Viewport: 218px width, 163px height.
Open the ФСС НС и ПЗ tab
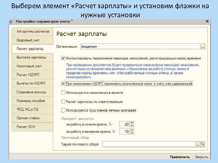point(32,109)
